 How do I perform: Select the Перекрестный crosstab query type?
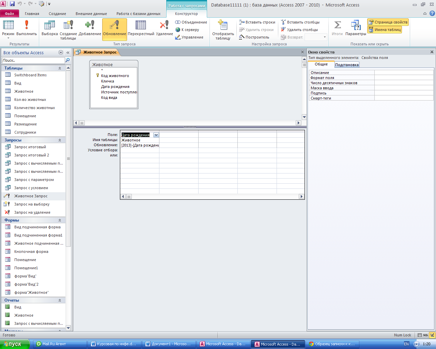tap(141, 28)
